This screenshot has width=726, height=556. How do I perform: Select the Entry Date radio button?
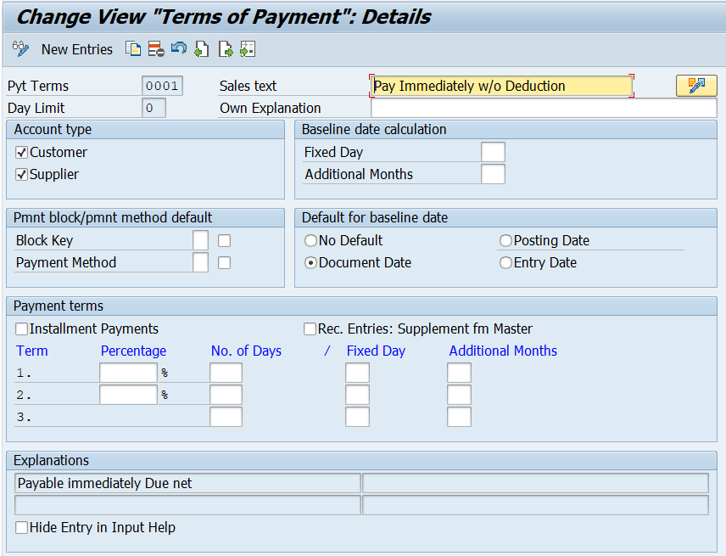(x=505, y=262)
